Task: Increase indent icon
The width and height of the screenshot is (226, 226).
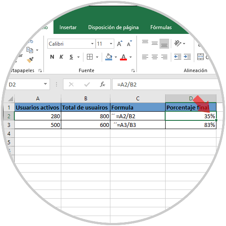Action: (187, 57)
